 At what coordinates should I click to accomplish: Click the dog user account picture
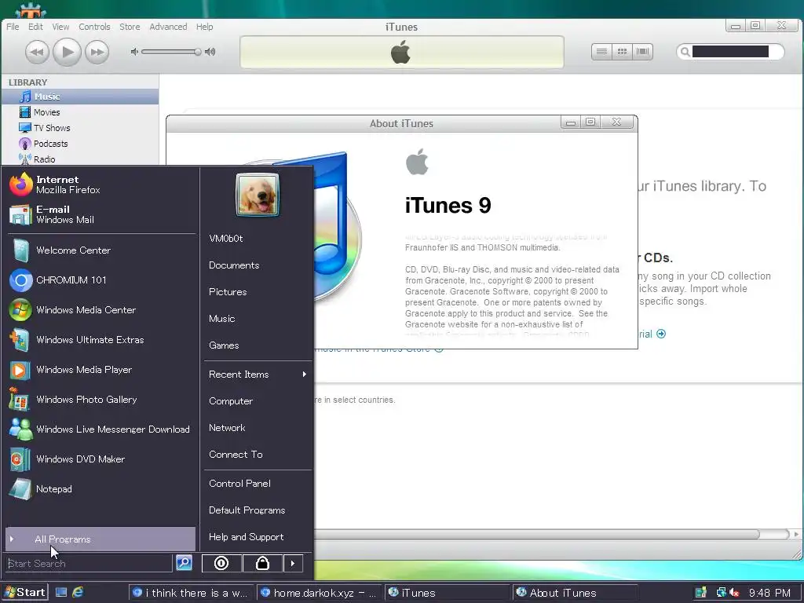click(258, 195)
